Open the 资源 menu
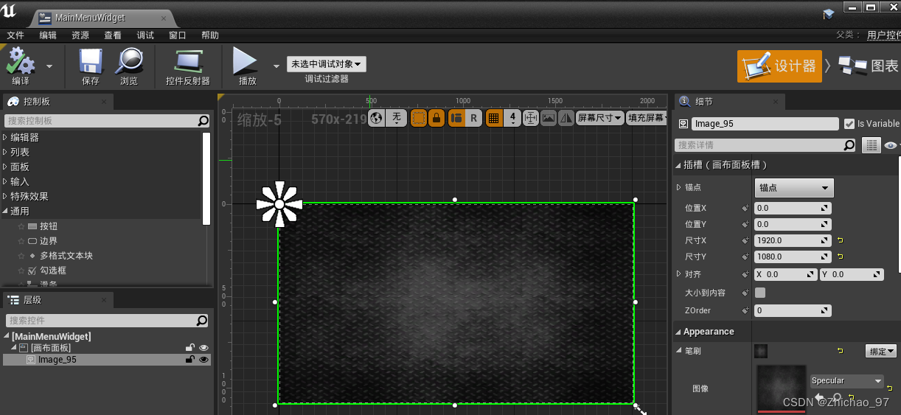Screen dimensions: 901x415 80,35
